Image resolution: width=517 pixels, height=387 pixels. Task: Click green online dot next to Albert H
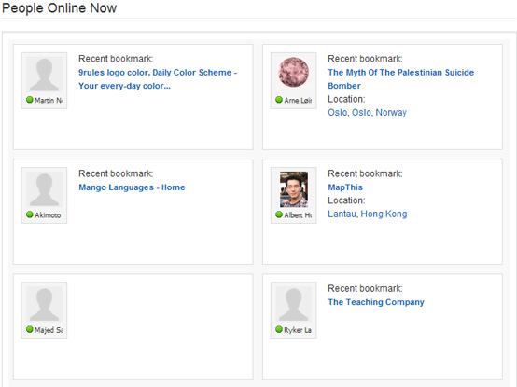click(x=279, y=214)
